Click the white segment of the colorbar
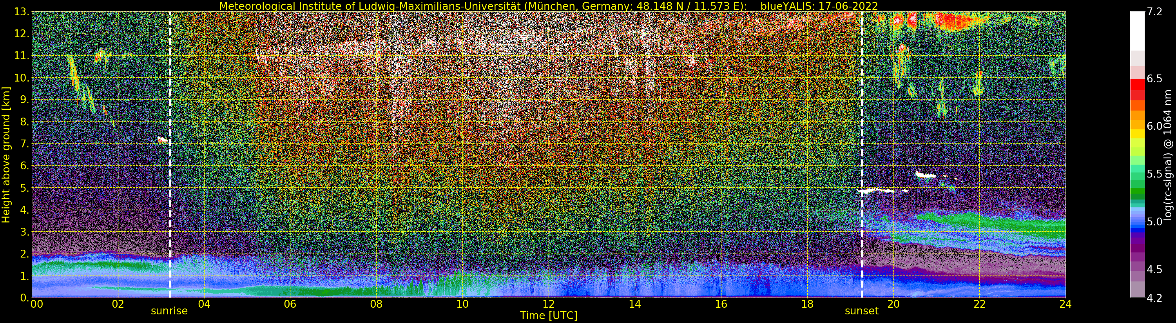This screenshot has height=323, width=1176. [x=1137, y=31]
